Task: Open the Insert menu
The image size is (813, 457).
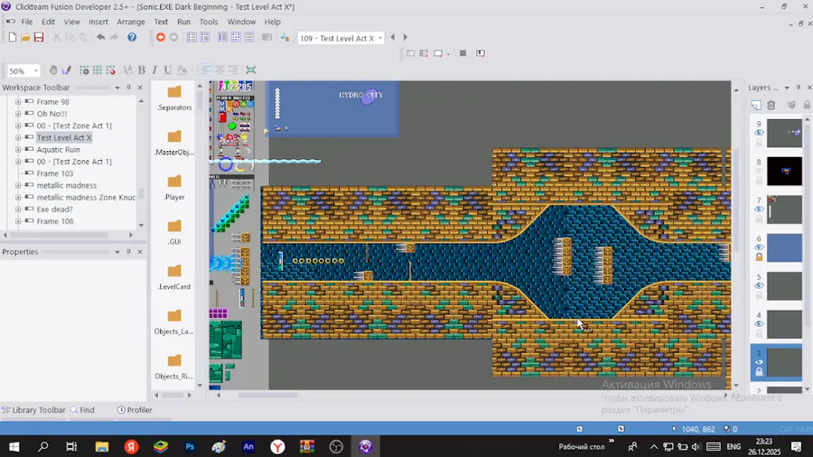Action: [98, 22]
